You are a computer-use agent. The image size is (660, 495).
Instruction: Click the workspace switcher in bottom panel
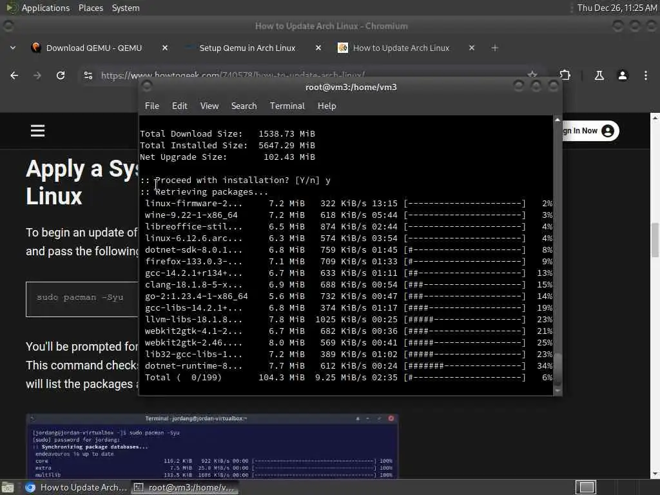pos(586,487)
